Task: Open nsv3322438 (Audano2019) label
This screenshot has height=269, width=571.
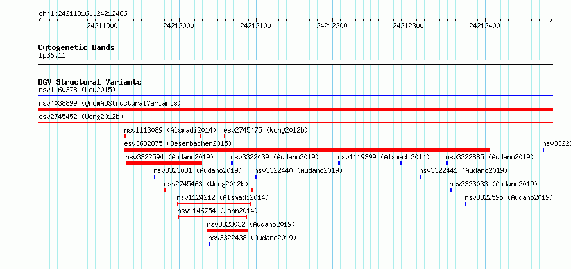Action: [x=252, y=238]
